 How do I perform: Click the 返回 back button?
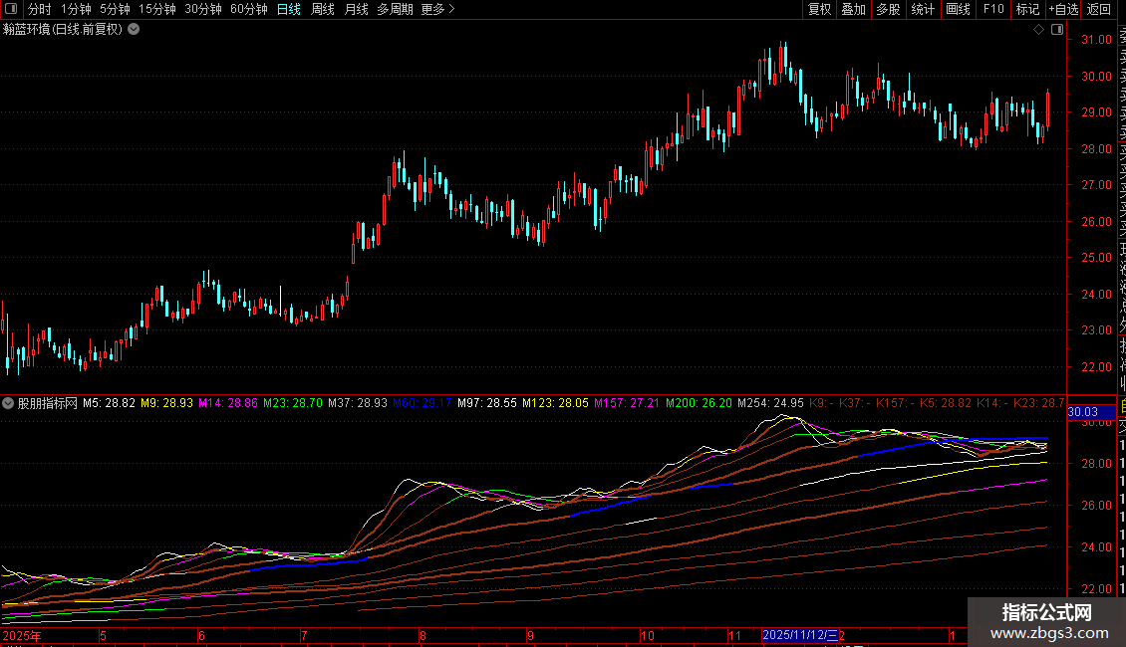click(x=1099, y=9)
